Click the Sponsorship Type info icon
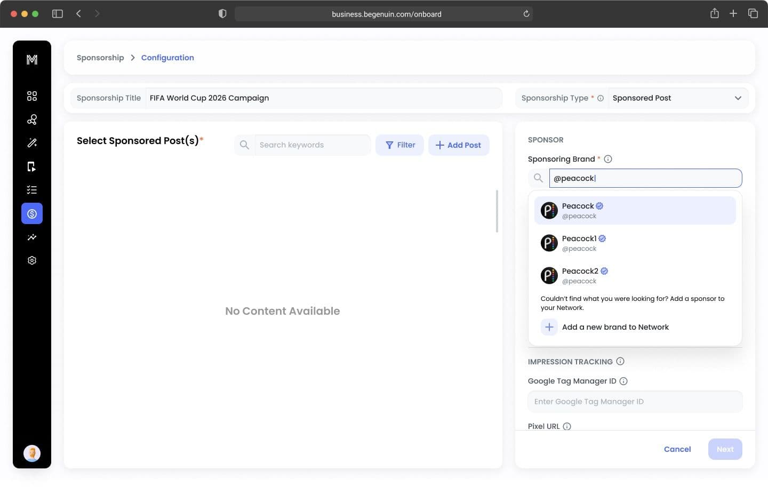 pyautogui.click(x=601, y=98)
